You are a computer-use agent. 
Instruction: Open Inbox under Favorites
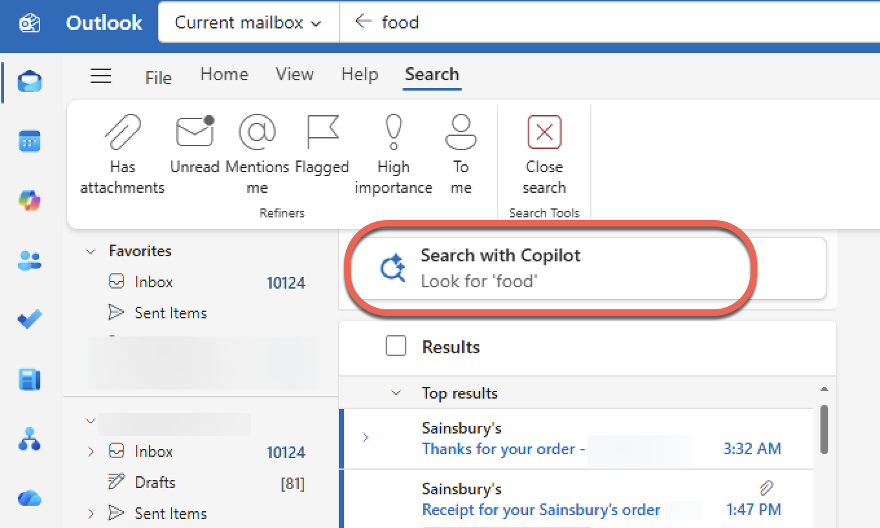pos(207,282)
